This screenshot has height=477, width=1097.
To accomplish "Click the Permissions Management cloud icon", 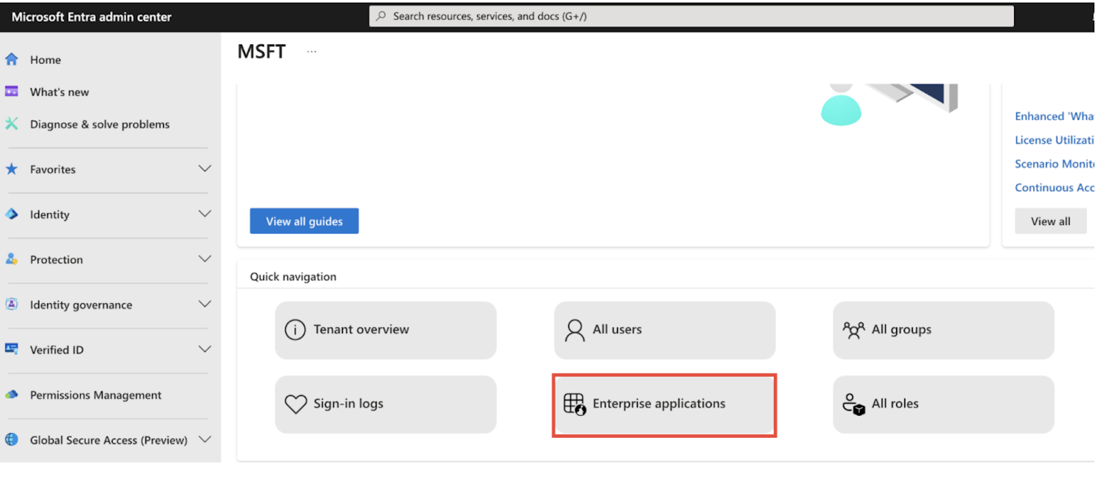I will [12, 395].
